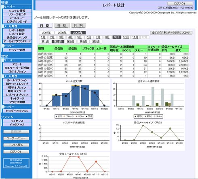This screenshot has width=198, height=179.
Task: Click the メール送受信数 bar chart
Action: [x=74, y=99]
